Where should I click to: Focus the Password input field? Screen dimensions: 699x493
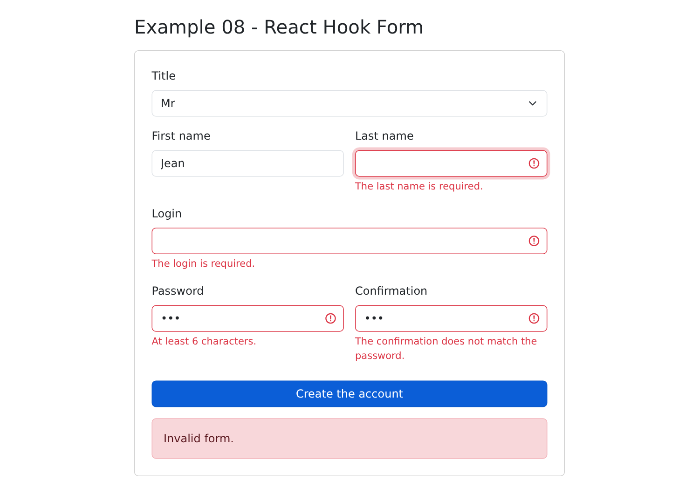pyautogui.click(x=248, y=318)
